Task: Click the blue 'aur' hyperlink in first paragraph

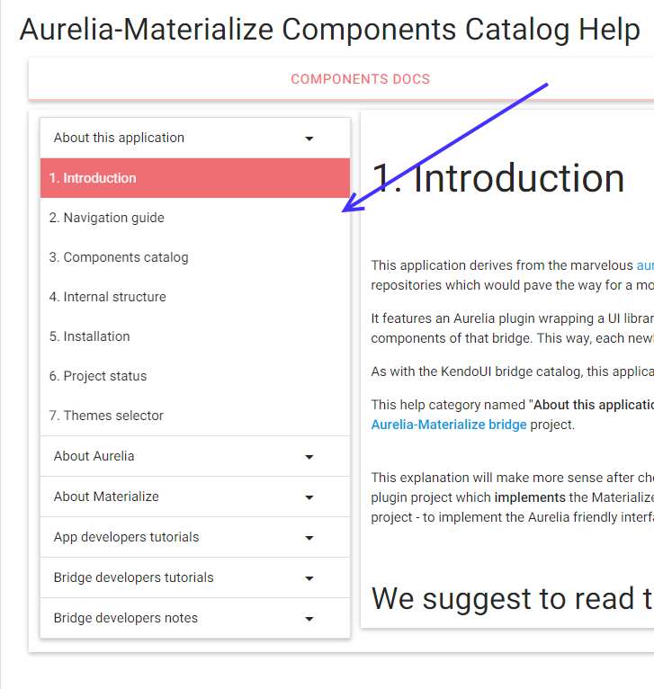Action: click(645, 265)
